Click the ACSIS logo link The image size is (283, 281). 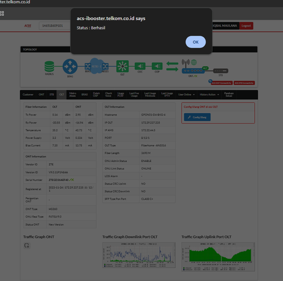(28, 25)
